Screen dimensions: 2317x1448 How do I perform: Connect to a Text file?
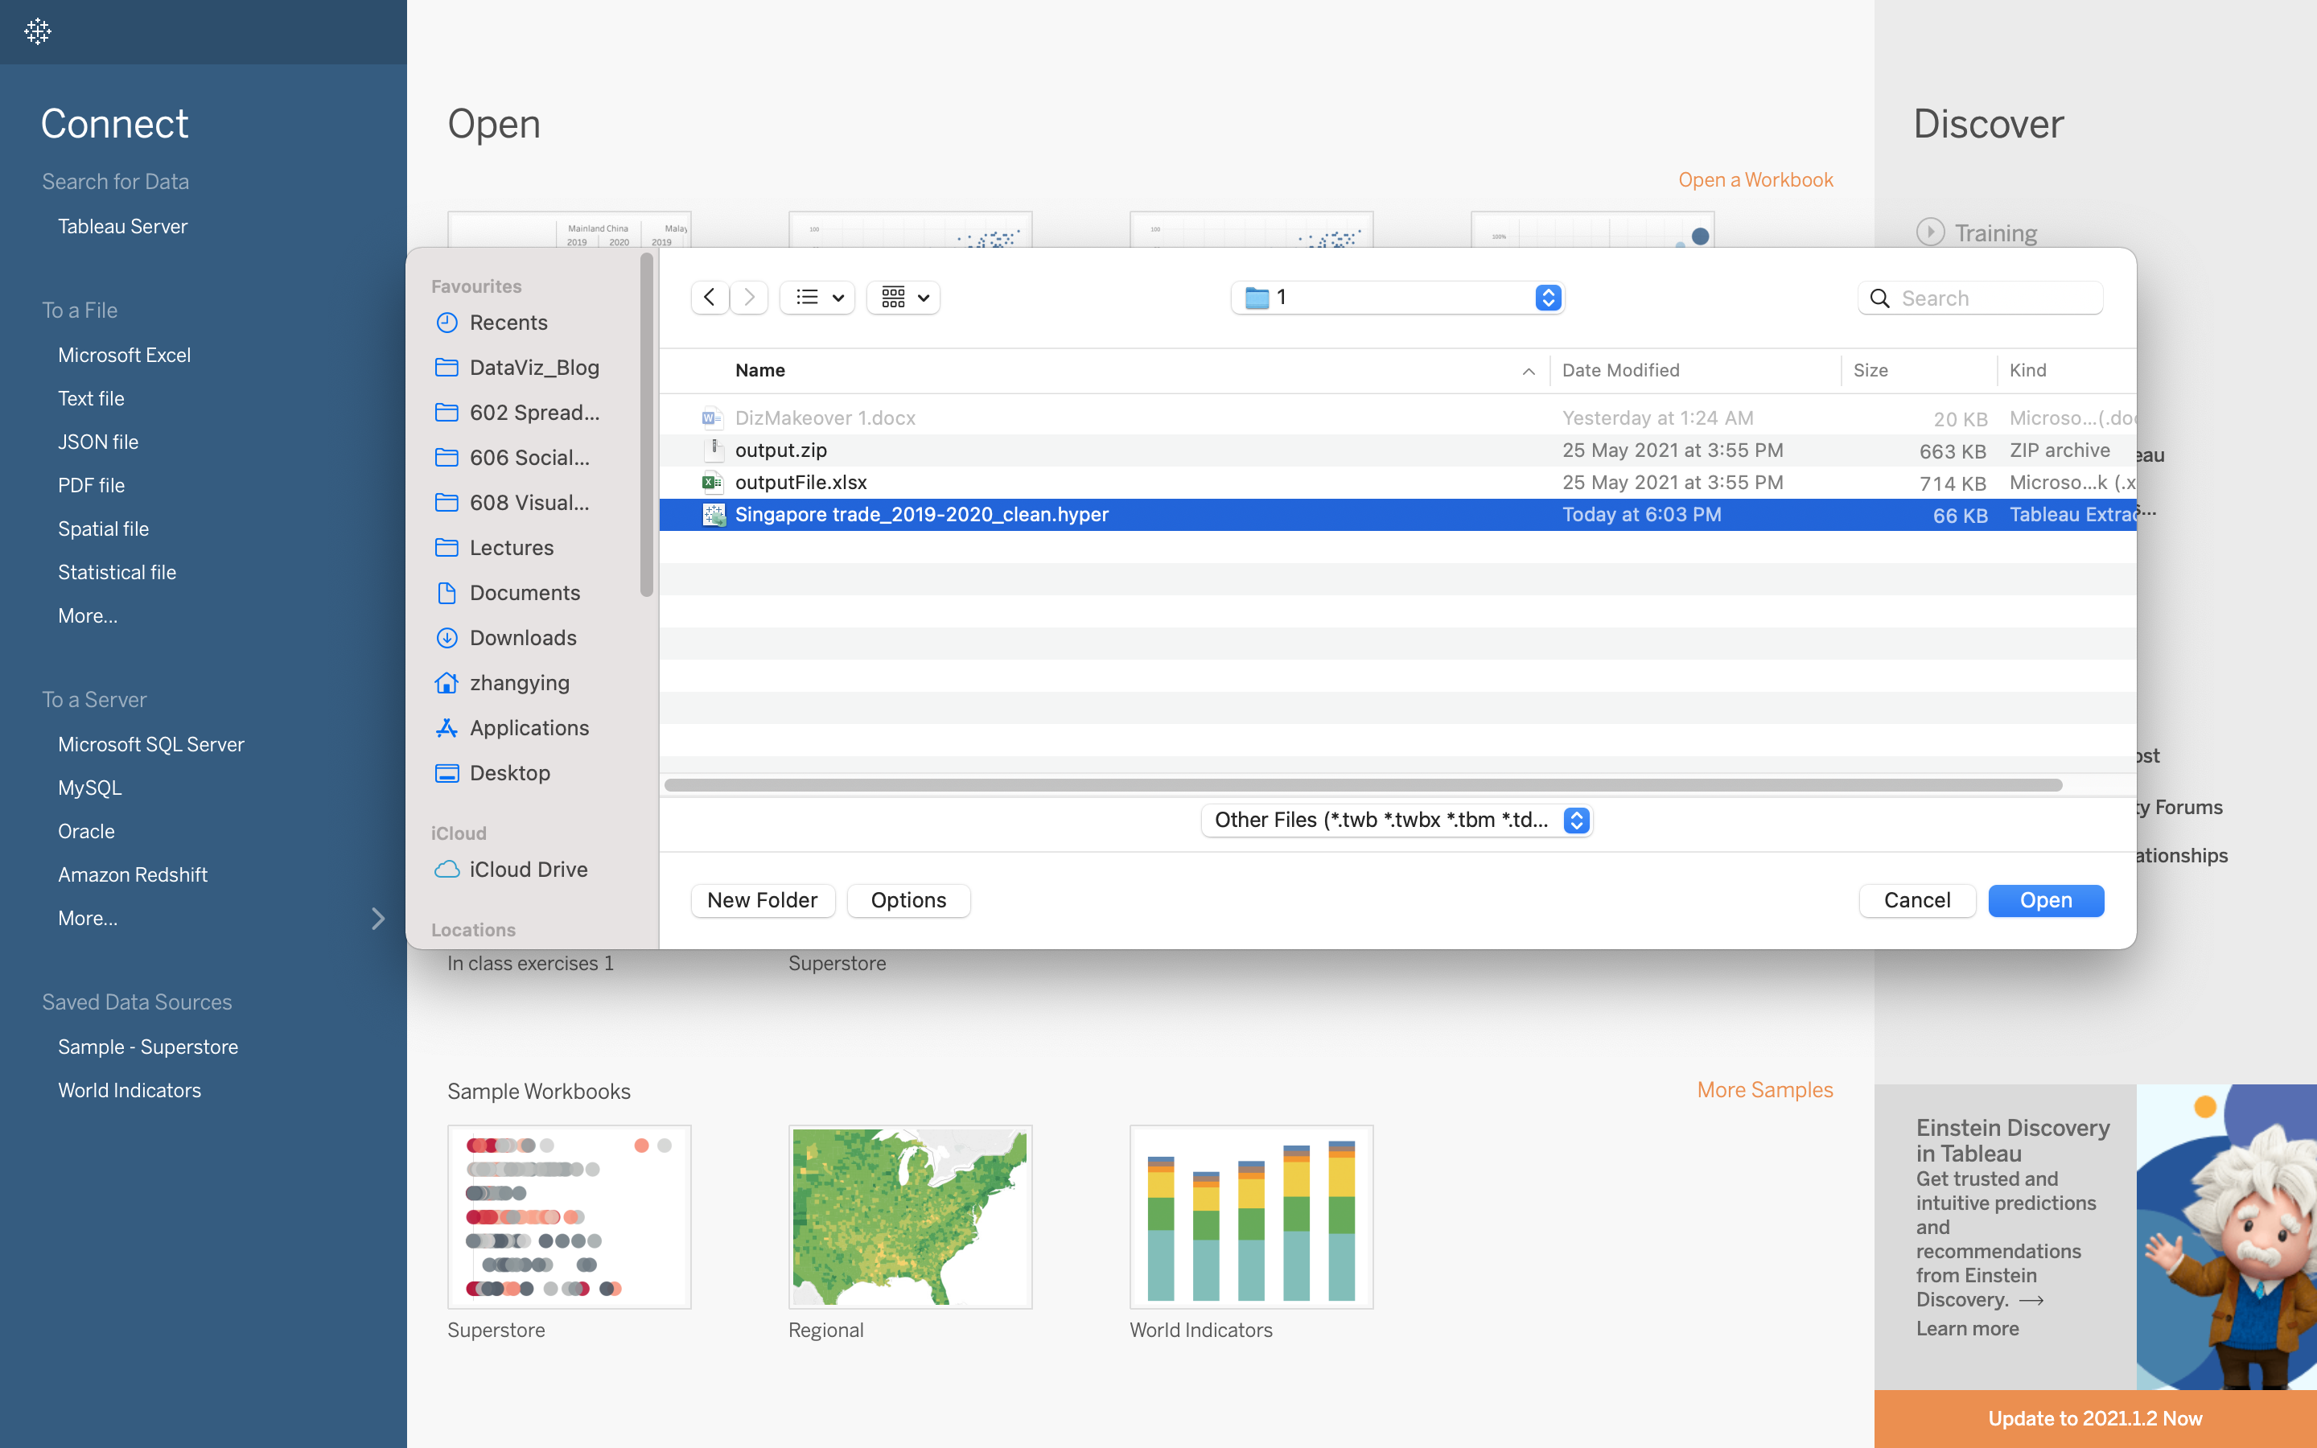(91, 398)
